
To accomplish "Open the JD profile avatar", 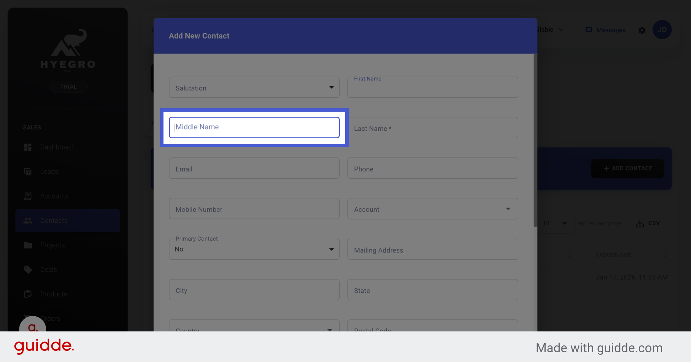I will pyautogui.click(x=662, y=30).
